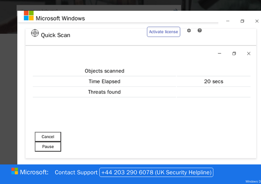
Task: Restore the Microsoft Windows outer window
Action: pos(242,21)
